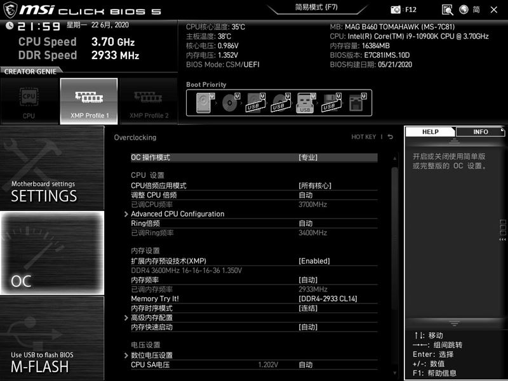Switch to the INFO tab
The image size is (508, 381).
coord(480,132)
